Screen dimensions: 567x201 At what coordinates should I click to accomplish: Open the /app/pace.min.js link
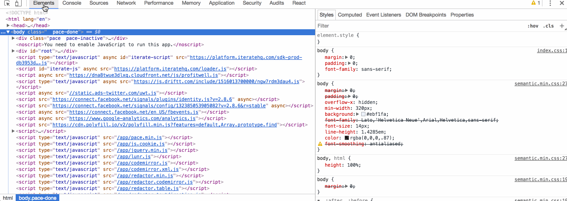click(x=139, y=137)
